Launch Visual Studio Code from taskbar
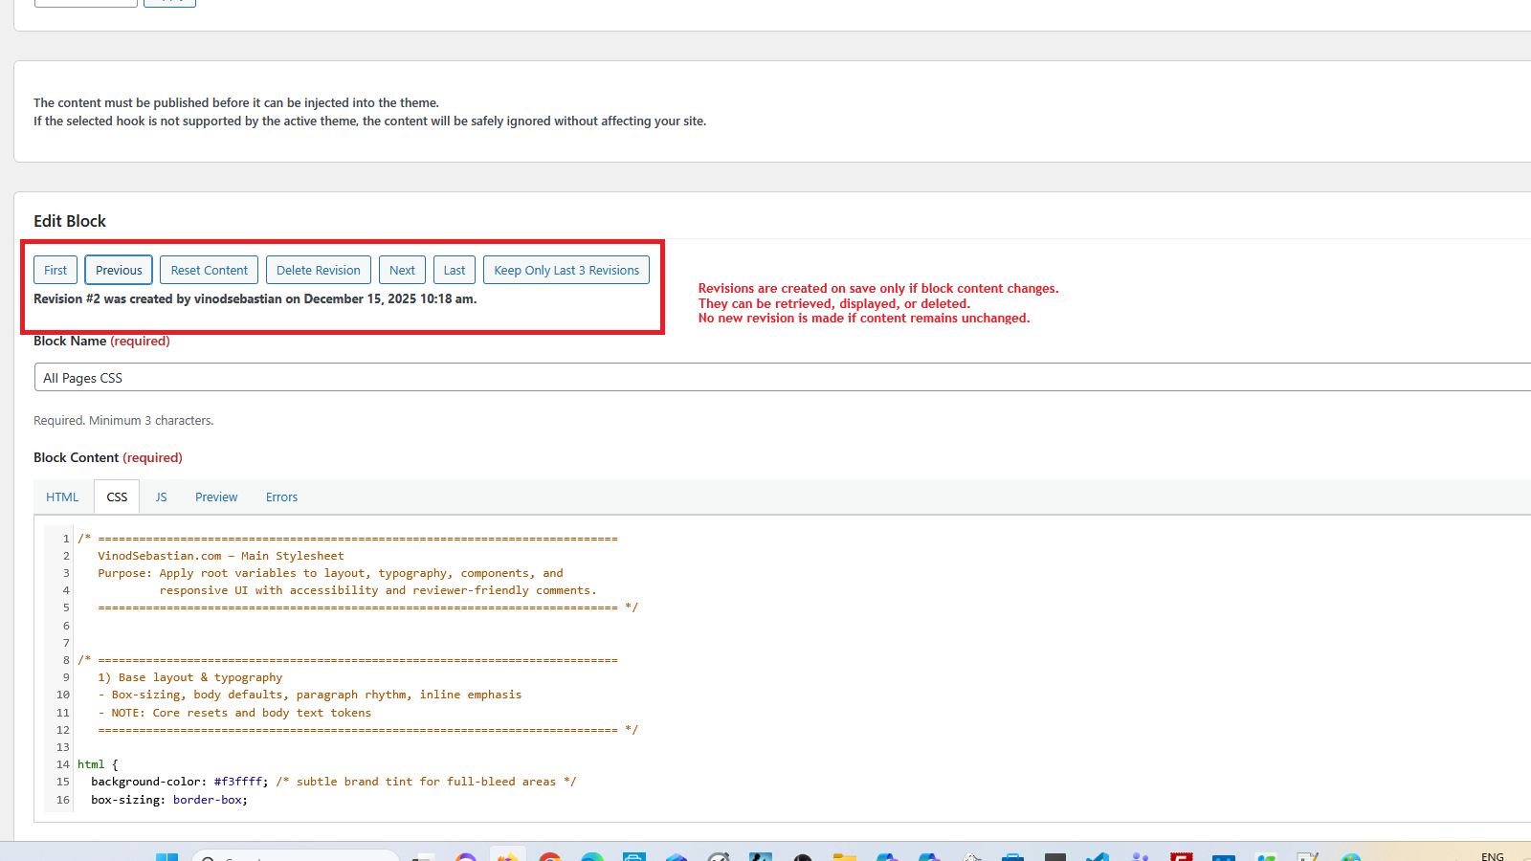The height and width of the screenshot is (861, 1531). tap(1098, 856)
